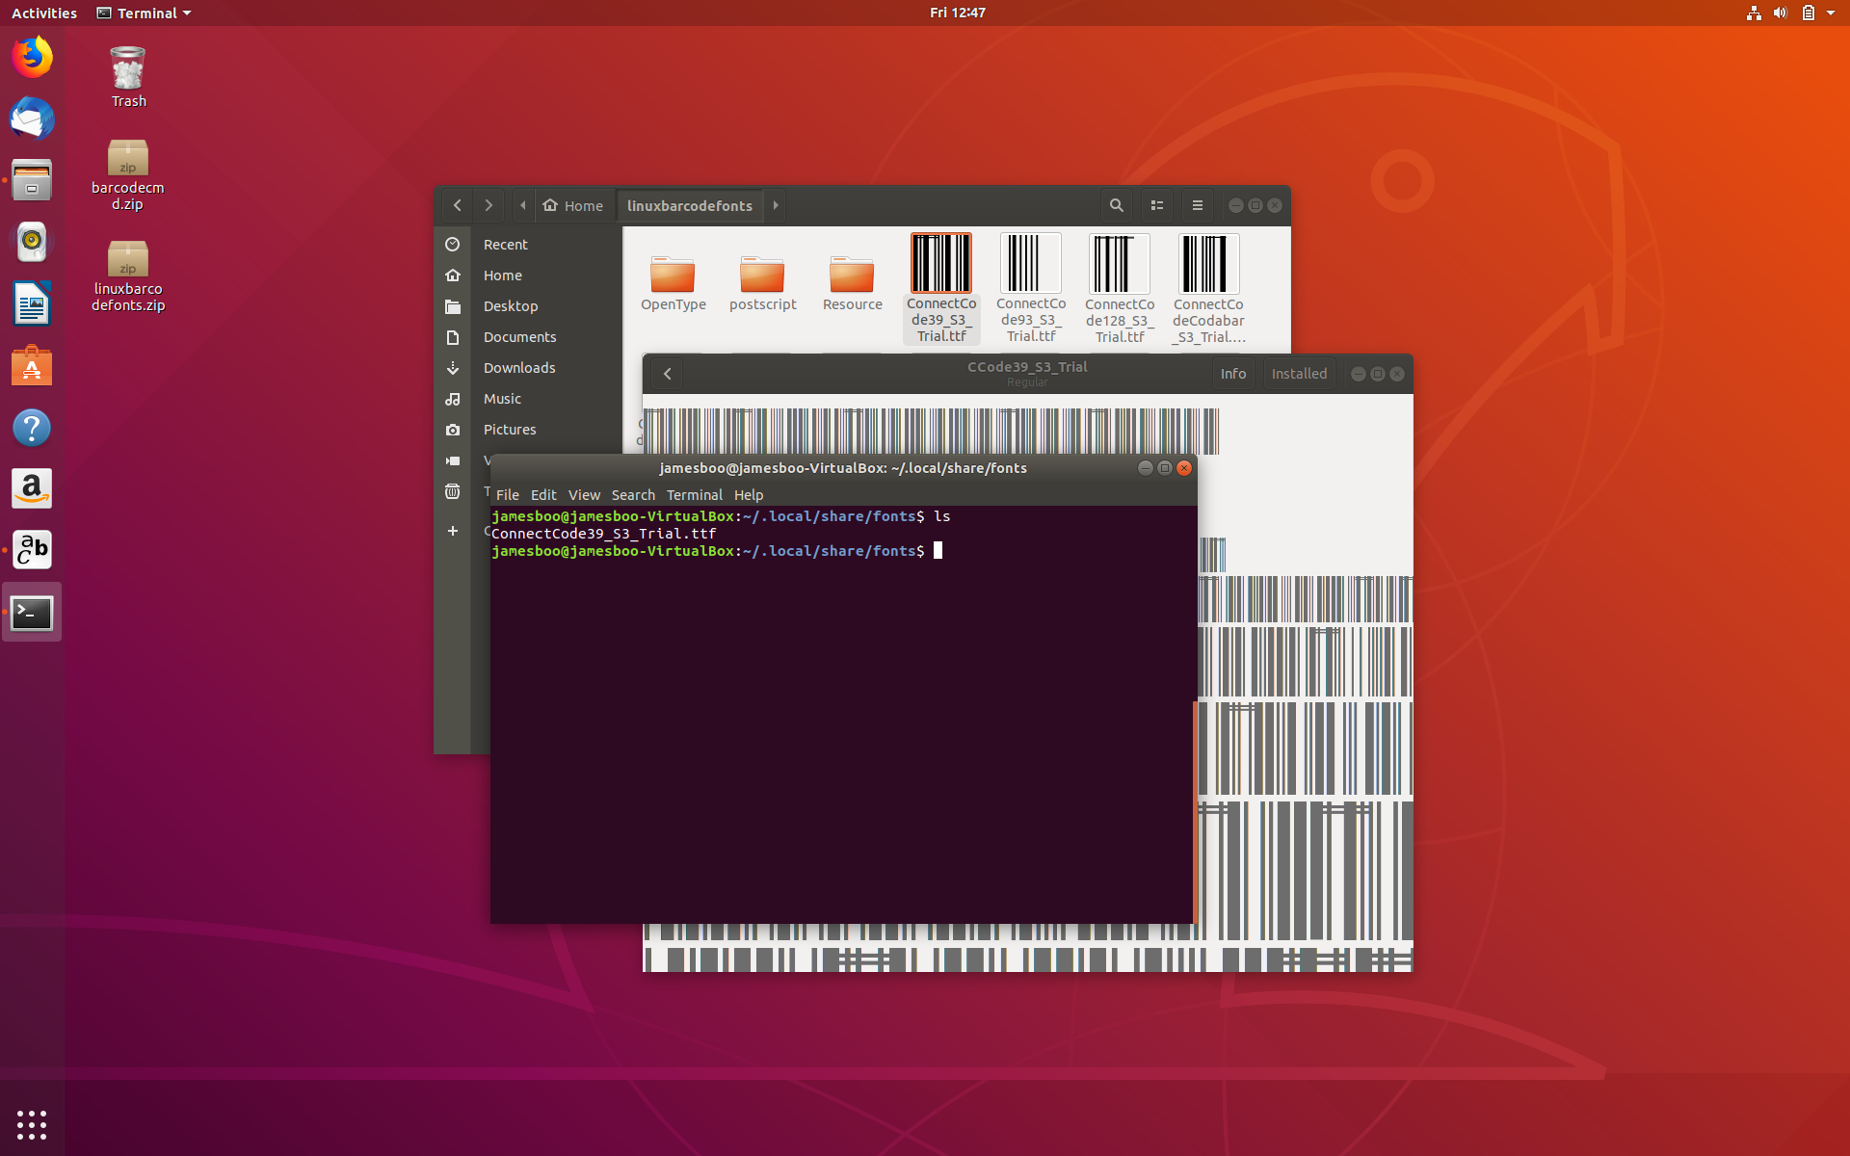This screenshot has height=1156, width=1850.
Task: Open the system status menu arrow
Action: [x=1830, y=13]
